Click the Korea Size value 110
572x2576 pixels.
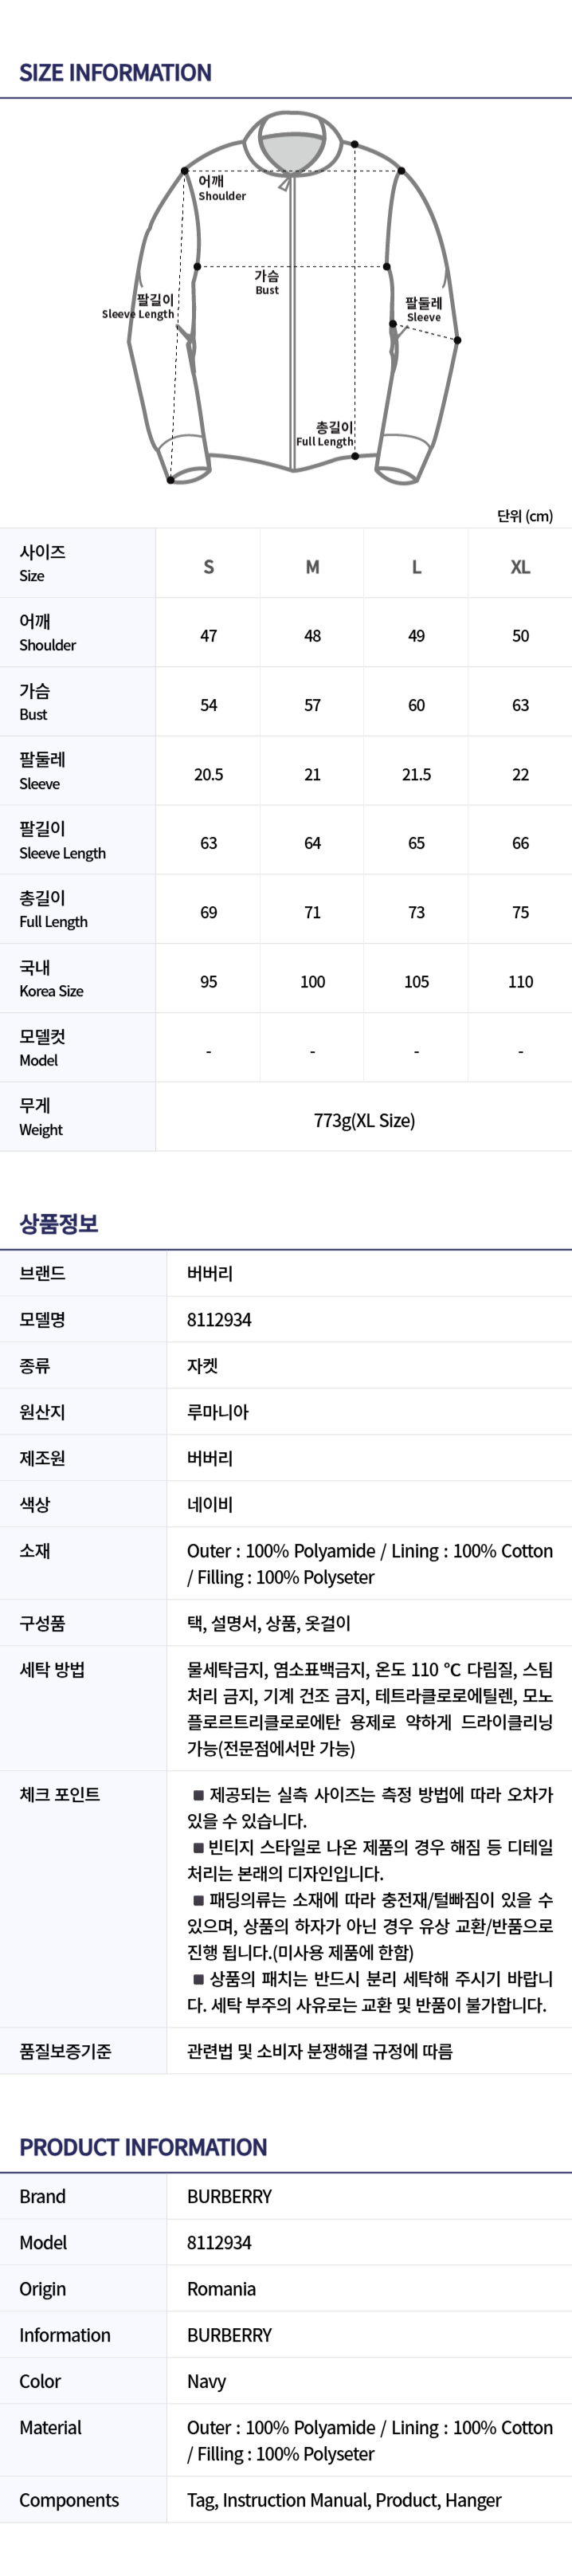[x=520, y=982]
